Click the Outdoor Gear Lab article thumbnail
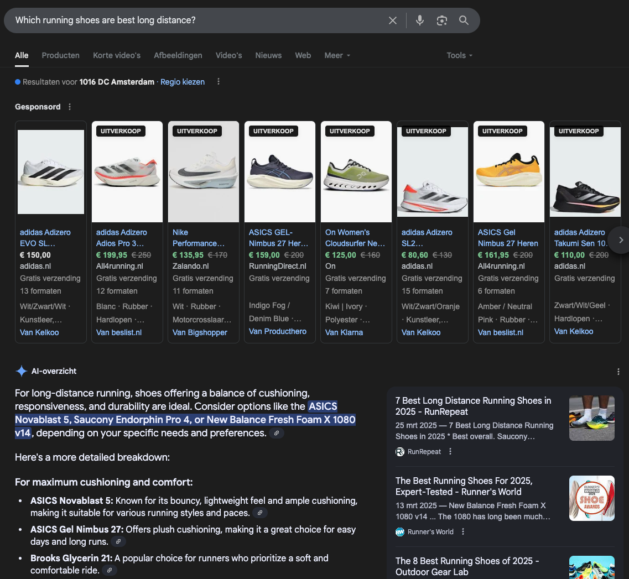This screenshot has height=579, width=629. pyautogui.click(x=592, y=567)
